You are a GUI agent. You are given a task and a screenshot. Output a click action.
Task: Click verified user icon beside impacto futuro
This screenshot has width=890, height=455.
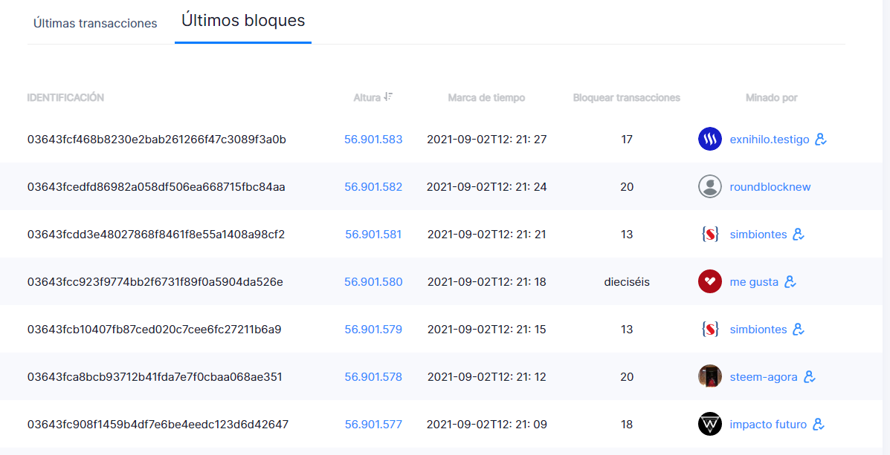coord(819,425)
